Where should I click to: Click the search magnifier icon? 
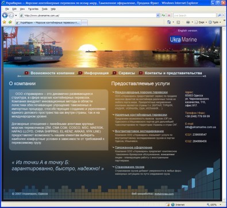pyautogui.click(x=220, y=16)
